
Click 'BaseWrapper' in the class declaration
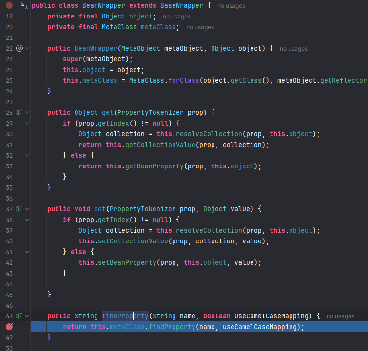point(181,6)
